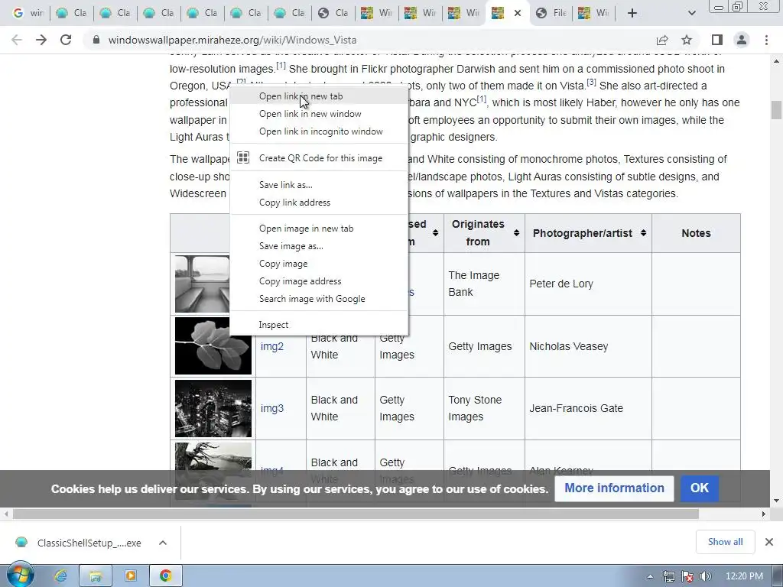Click the Notes column header
This screenshot has height=587, width=783.
(696, 233)
